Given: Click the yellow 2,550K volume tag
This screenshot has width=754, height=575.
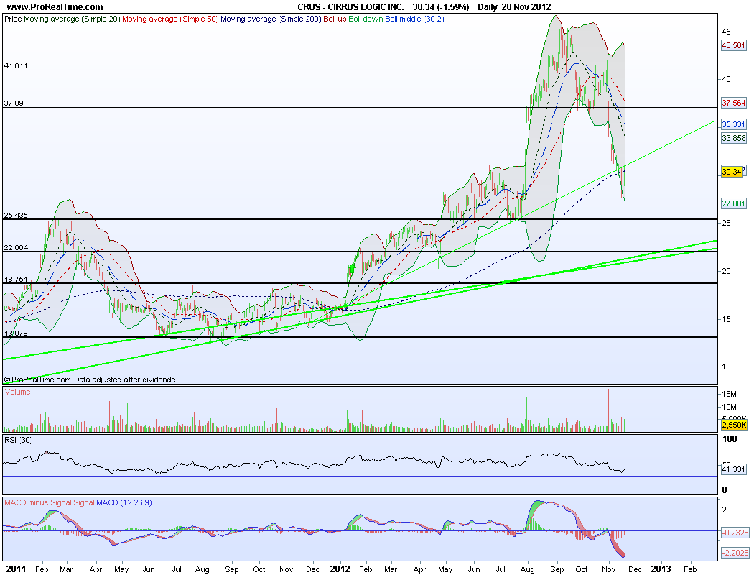Looking at the screenshot, I should (x=734, y=425).
